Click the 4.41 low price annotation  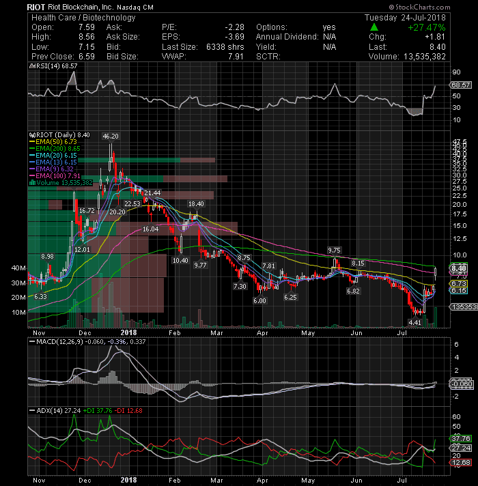[414, 322]
